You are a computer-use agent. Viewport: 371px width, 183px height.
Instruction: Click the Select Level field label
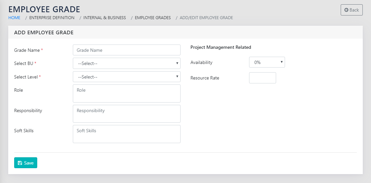point(26,77)
